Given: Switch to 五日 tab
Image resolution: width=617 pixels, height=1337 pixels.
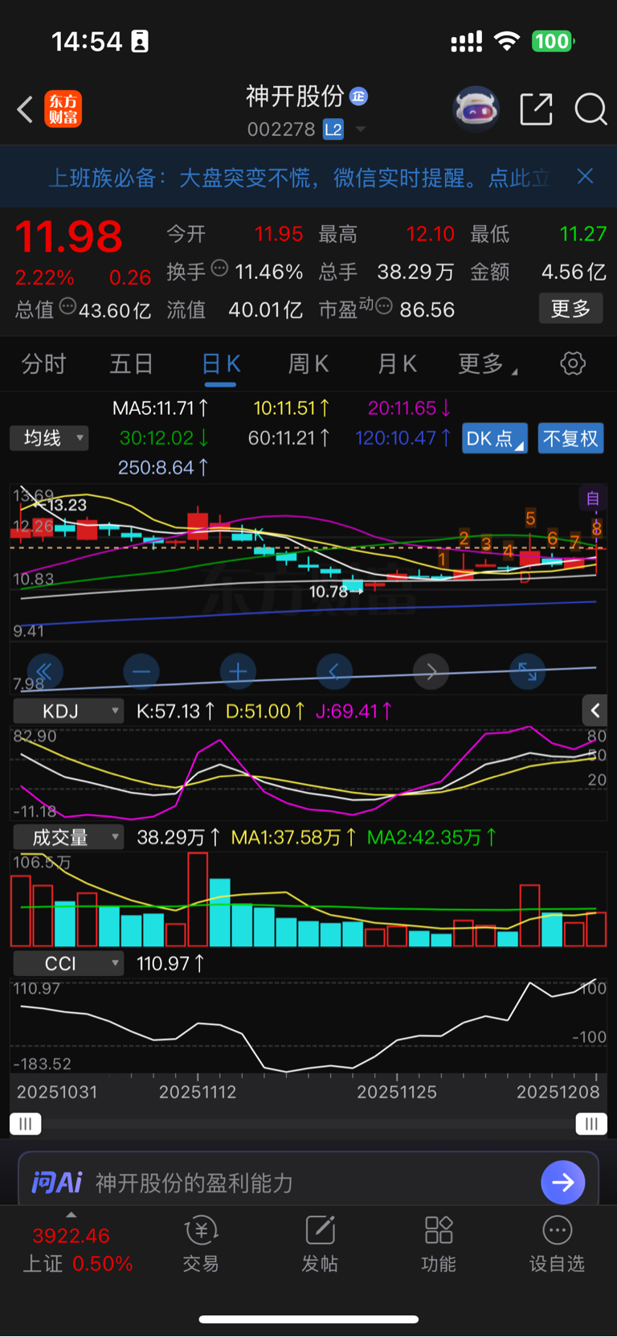Looking at the screenshot, I should tap(132, 364).
